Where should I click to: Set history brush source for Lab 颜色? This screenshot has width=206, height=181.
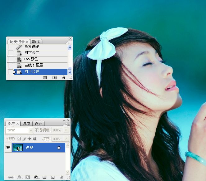[11, 59]
